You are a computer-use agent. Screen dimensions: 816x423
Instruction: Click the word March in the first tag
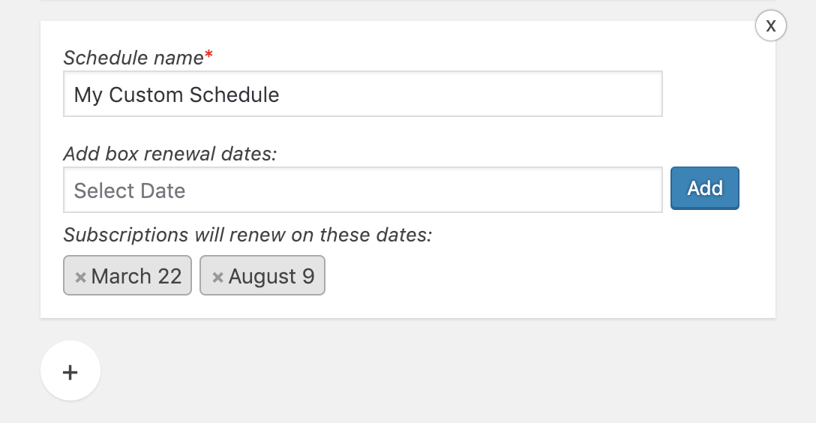tap(121, 276)
